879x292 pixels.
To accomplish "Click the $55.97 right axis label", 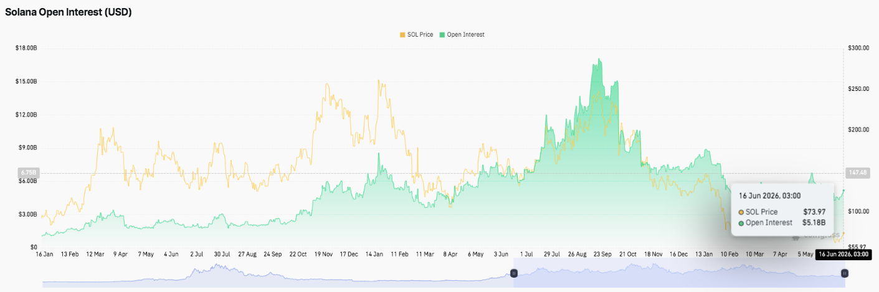I will [857, 247].
